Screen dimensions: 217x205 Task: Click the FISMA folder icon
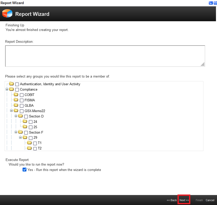tap(16, 100)
